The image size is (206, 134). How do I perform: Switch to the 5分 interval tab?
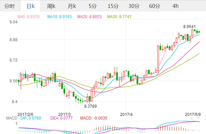92,6
